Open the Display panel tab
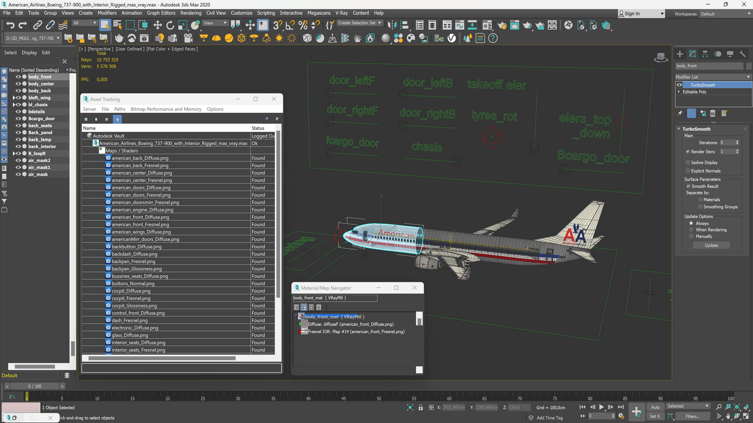 730,54
